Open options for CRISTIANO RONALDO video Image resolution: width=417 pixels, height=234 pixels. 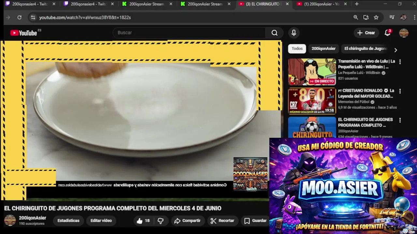coord(400,91)
